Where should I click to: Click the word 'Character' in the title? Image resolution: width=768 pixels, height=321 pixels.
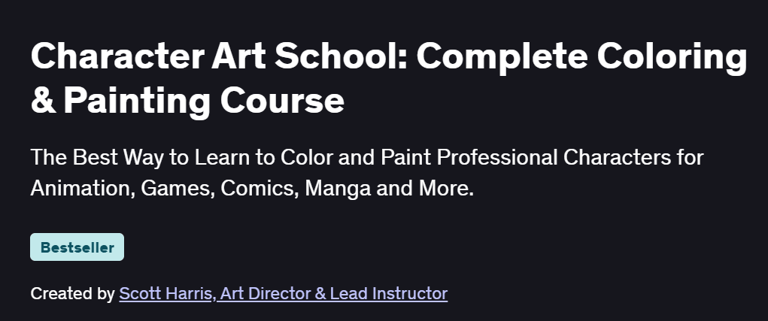(117, 56)
